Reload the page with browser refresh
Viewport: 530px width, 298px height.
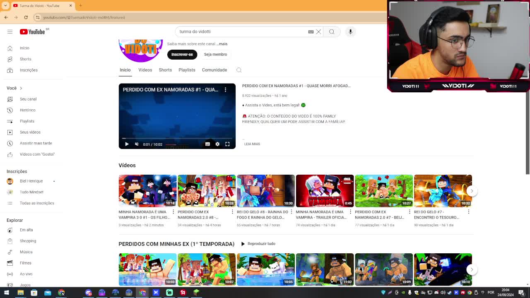coord(26,17)
